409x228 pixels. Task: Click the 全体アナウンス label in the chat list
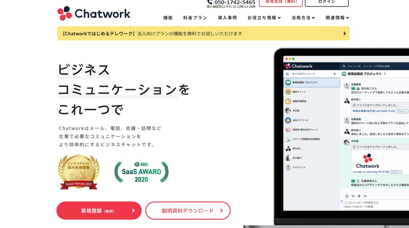tap(300, 120)
